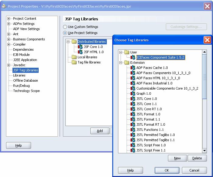The width and height of the screenshot is (213, 177).
Task: Select the JSTL Functions 1.1 entry
Action: 150,130
